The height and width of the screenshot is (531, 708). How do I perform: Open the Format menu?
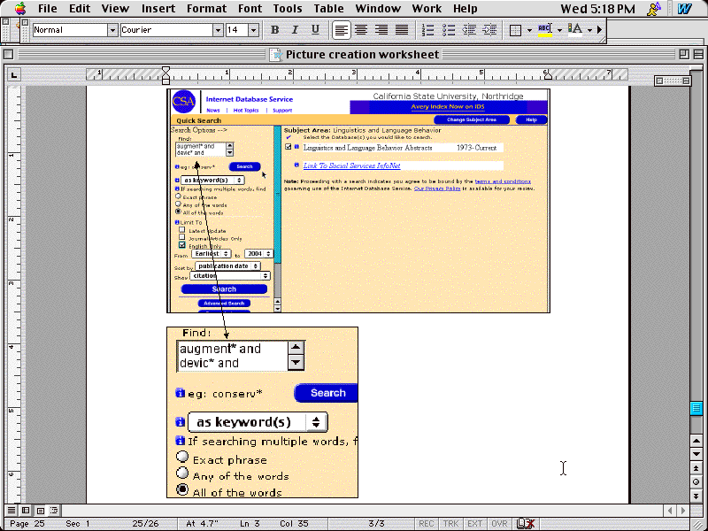[206, 8]
